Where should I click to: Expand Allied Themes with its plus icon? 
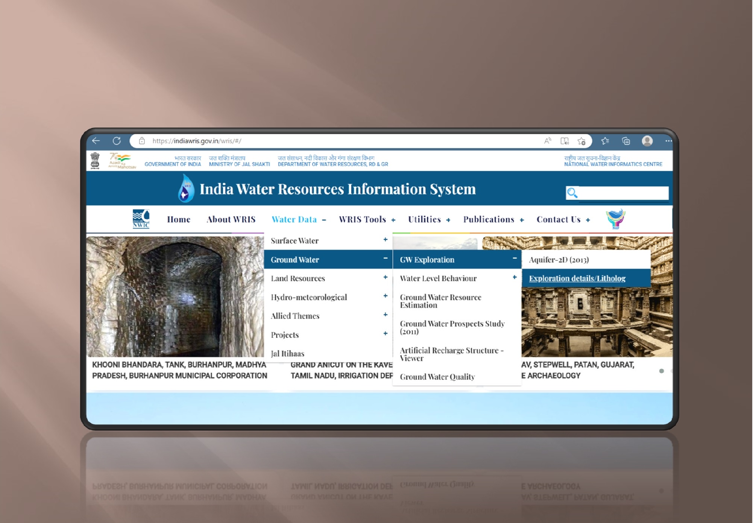(x=386, y=315)
